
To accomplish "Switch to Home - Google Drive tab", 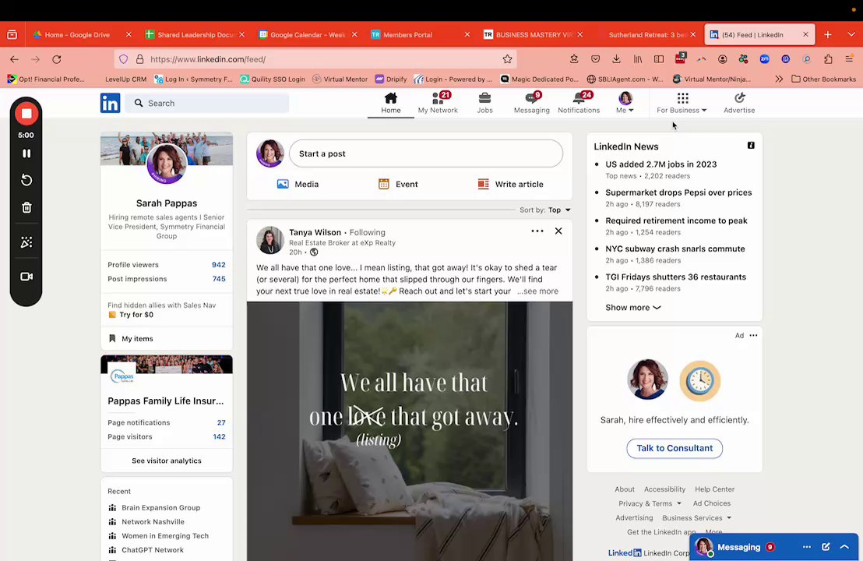I will (x=78, y=35).
